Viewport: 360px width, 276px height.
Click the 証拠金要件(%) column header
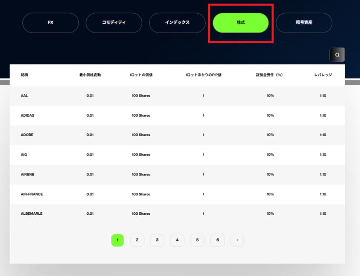(x=270, y=75)
